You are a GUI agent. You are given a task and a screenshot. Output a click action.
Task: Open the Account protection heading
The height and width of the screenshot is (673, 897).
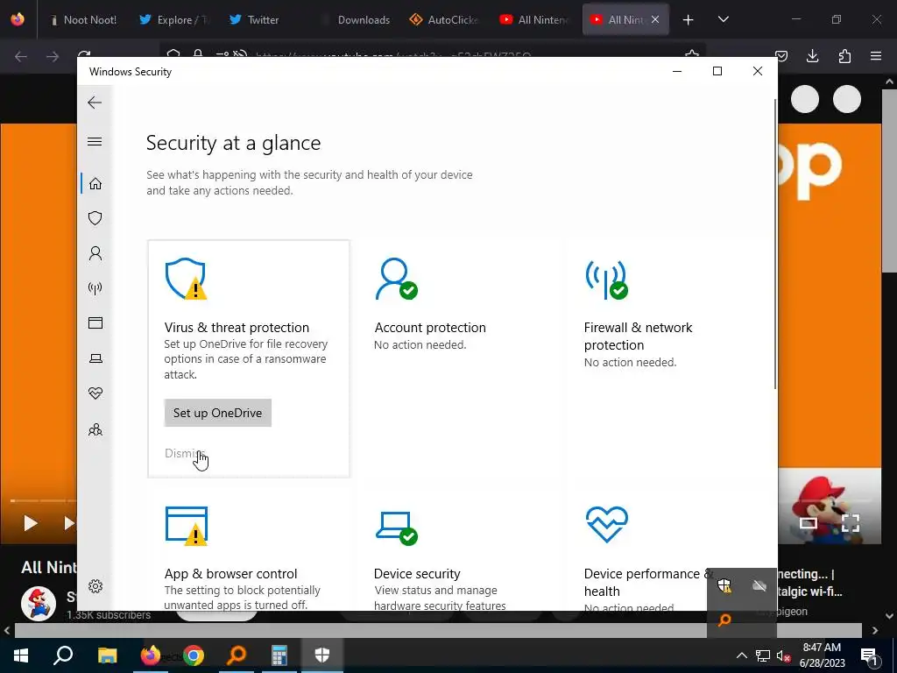tap(430, 328)
